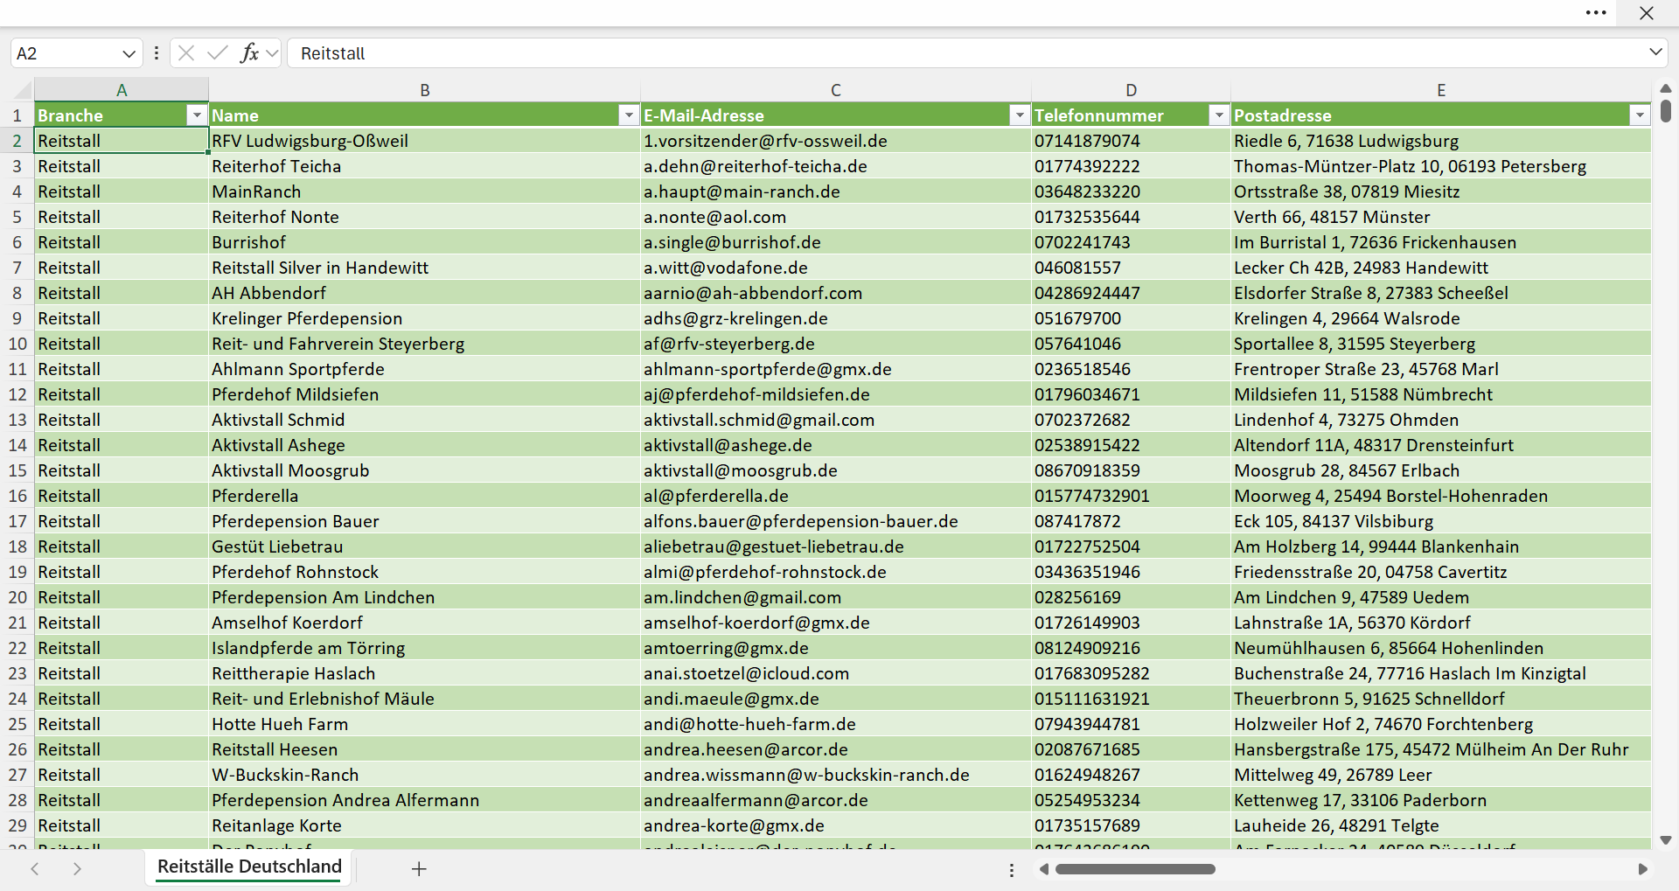Select the Reitställe Deutschland sheet tab
Screen dimensions: 1679x891
pyautogui.click(x=249, y=867)
